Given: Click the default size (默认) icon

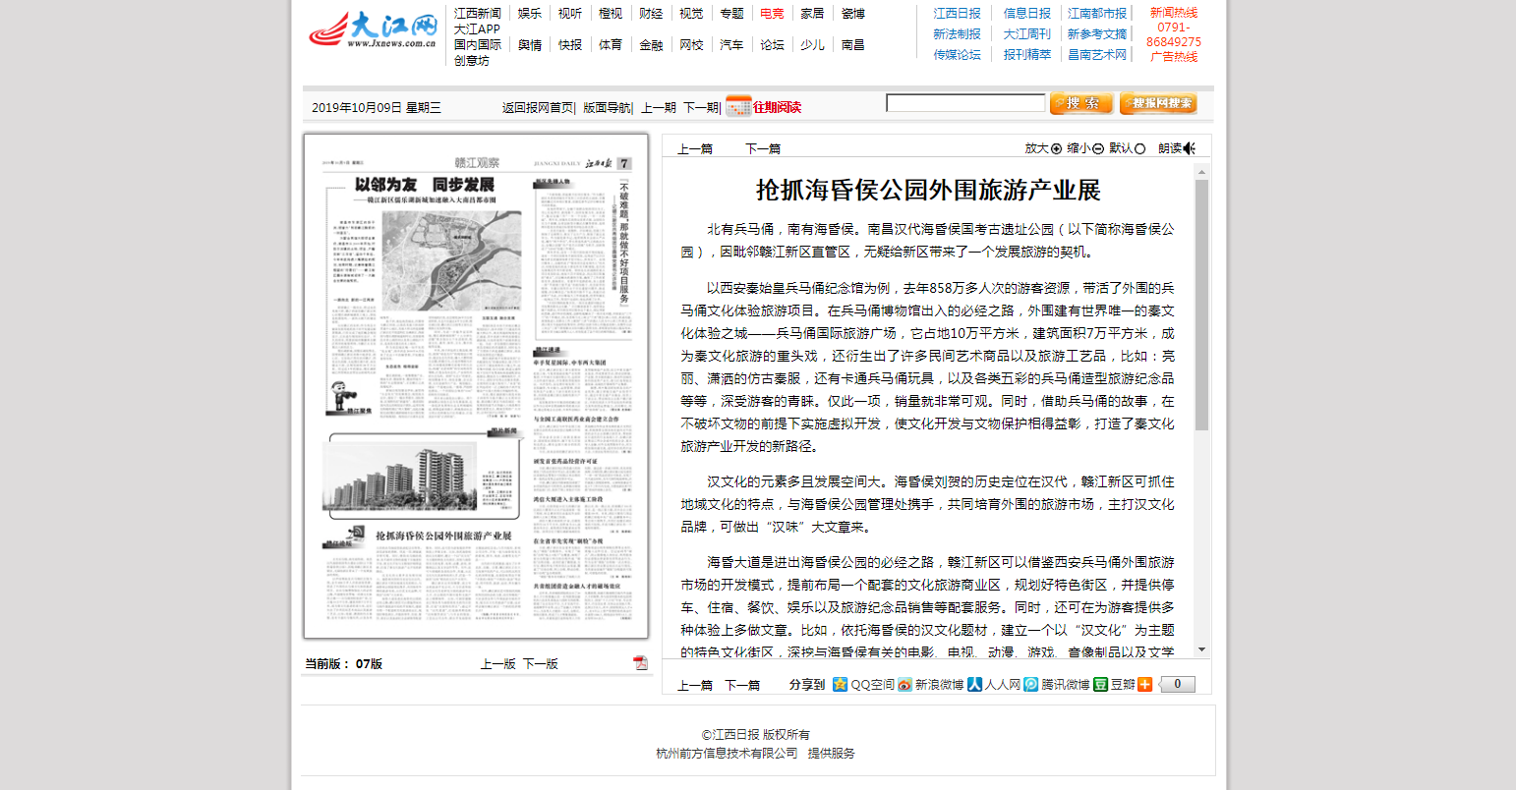Looking at the screenshot, I should click(1140, 149).
